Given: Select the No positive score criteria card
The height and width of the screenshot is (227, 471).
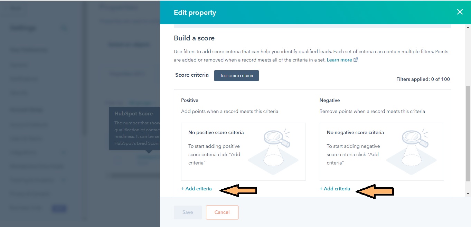Looking at the screenshot, I should [x=243, y=151].
